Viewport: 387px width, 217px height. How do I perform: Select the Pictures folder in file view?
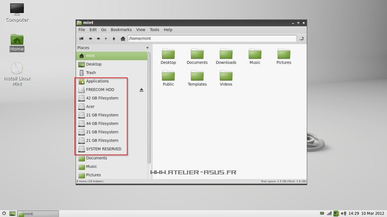[284, 57]
